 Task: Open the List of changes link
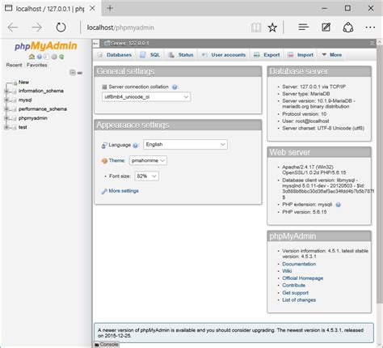[299, 300]
